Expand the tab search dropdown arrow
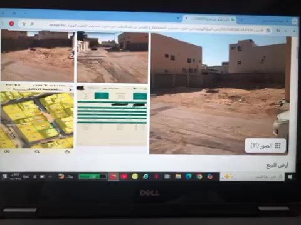This screenshot has width=301, height=225. coord(295,21)
